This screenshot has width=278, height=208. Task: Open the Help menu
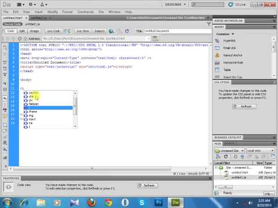click(129, 12)
